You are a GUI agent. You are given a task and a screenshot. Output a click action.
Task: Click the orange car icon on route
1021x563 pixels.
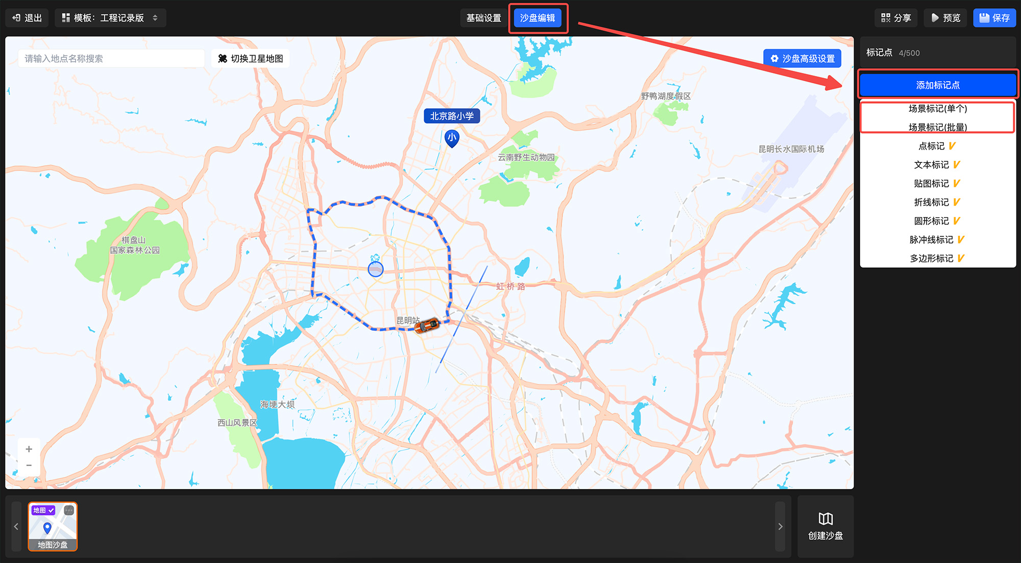coord(427,325)
